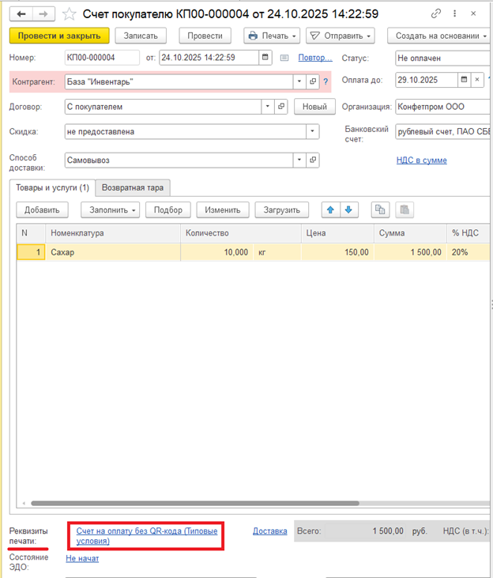Open Контрагент record with open-form icon
This screenshot has width=493, height=578.
pos(312,81)
